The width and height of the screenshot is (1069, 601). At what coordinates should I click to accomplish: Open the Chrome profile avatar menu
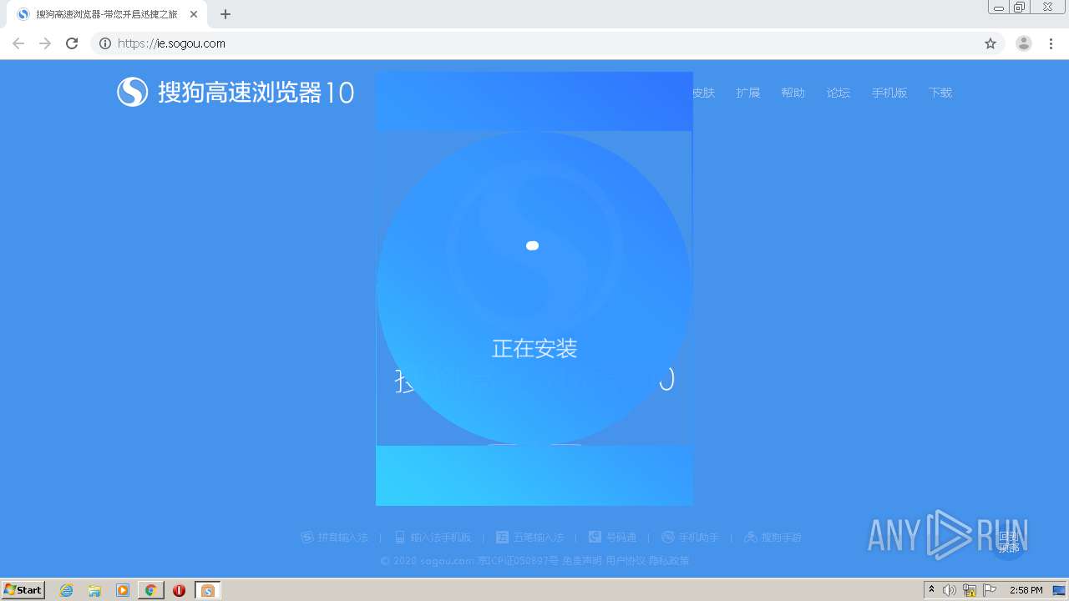tap(1024, 43)
